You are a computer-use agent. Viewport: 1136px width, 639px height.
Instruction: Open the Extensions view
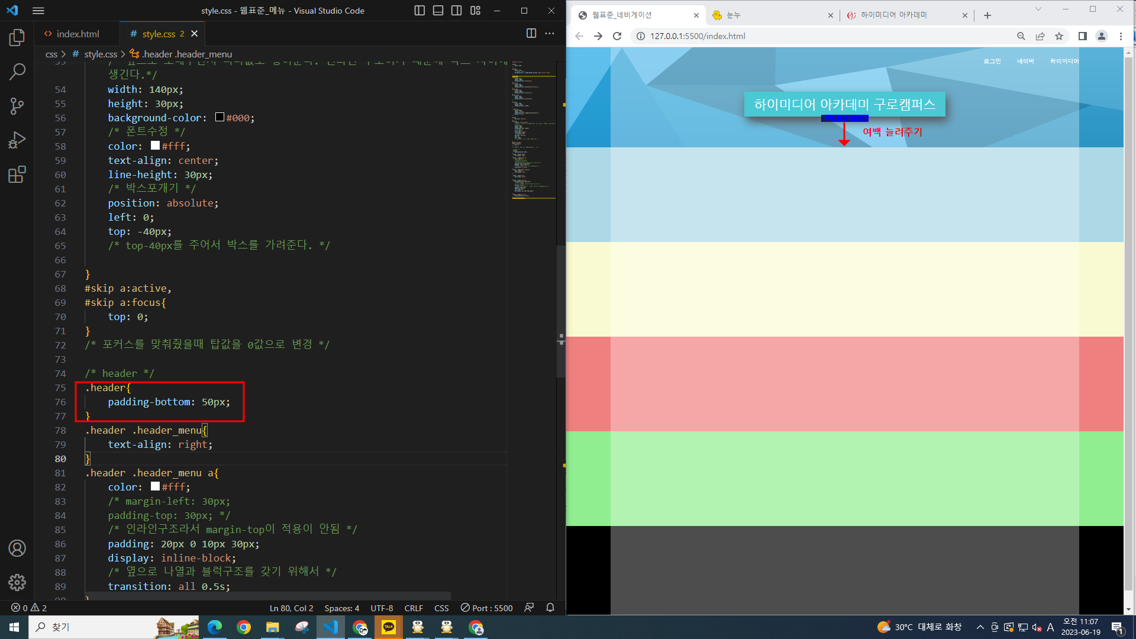(17, 175)
